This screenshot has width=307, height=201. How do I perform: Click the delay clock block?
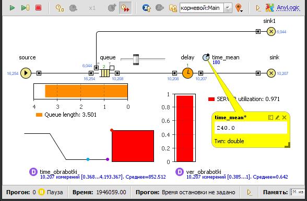187,73
